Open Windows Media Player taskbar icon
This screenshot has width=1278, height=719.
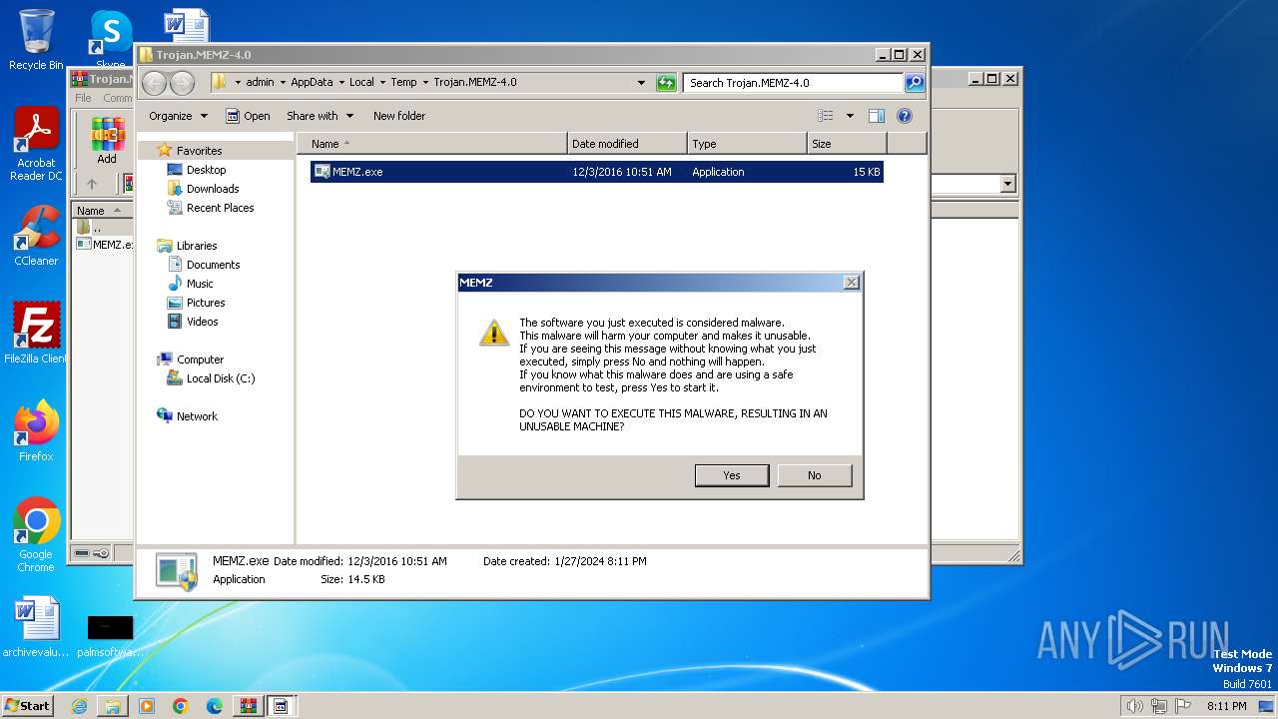point(147,706)
